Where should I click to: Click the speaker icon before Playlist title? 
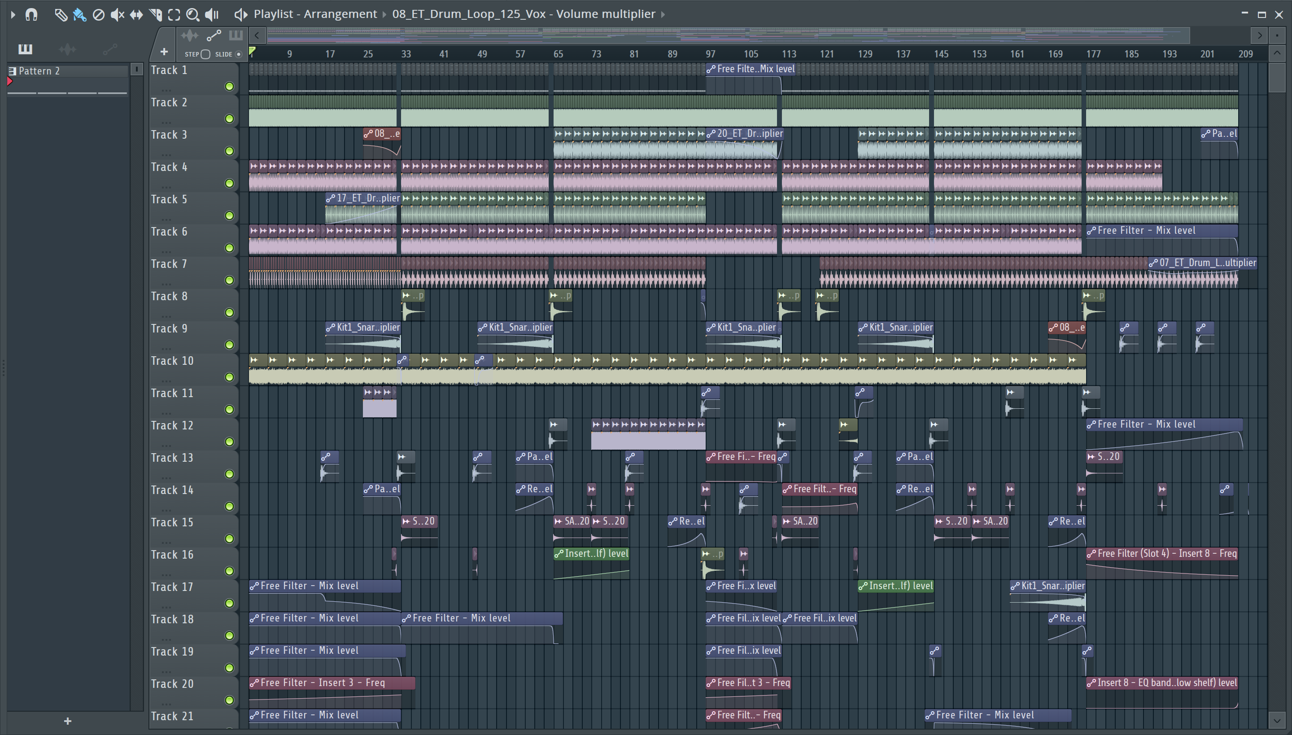(241, 15)
